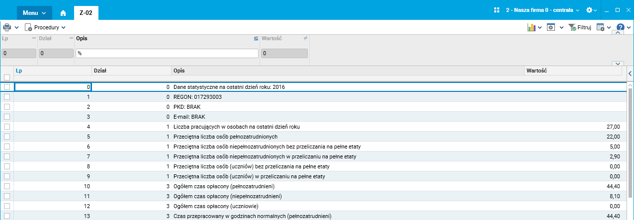Click the Filtruj button
The image size is (634, 220).
[580, 27]
